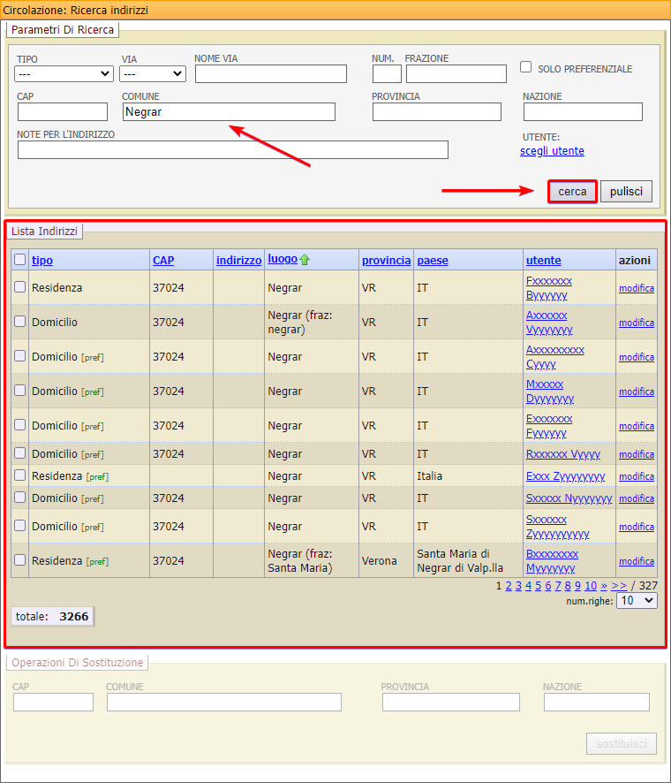Image resolution: width=671 pixels, height=783 pixels.
Task: Expand the num.righe rows selector
Action: 637,600
